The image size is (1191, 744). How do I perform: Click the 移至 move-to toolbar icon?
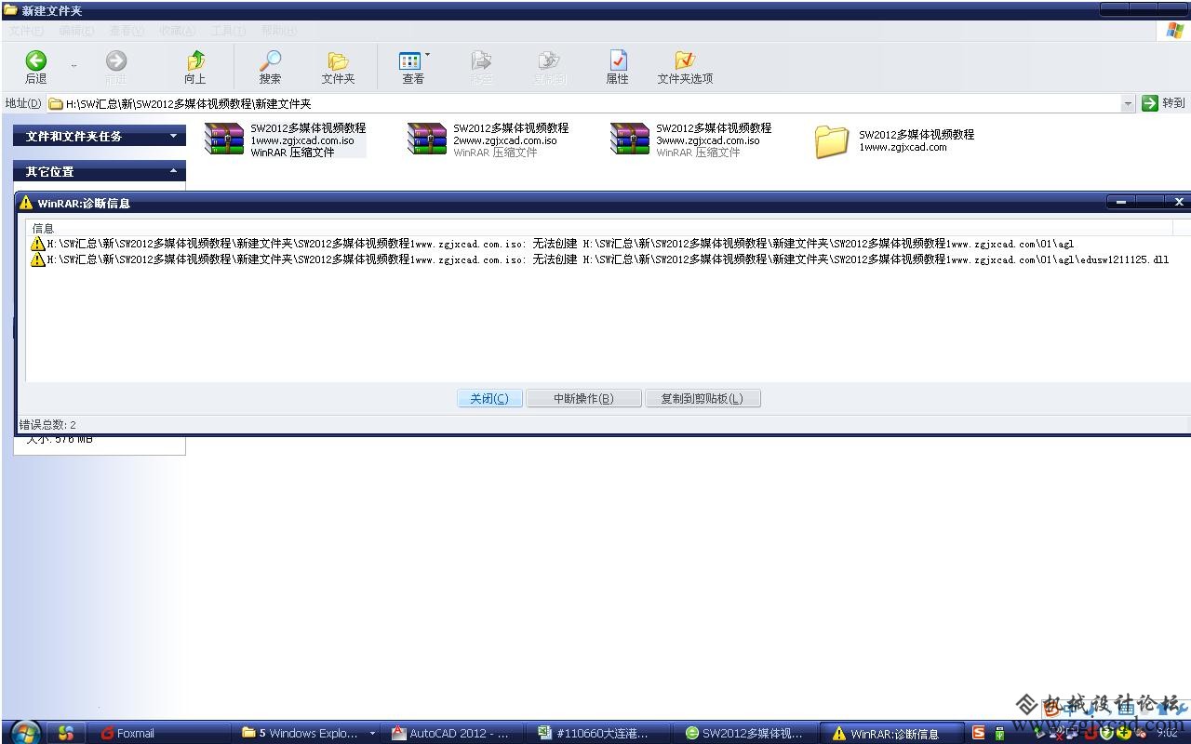pyautogui.click(x=481, y=61)
